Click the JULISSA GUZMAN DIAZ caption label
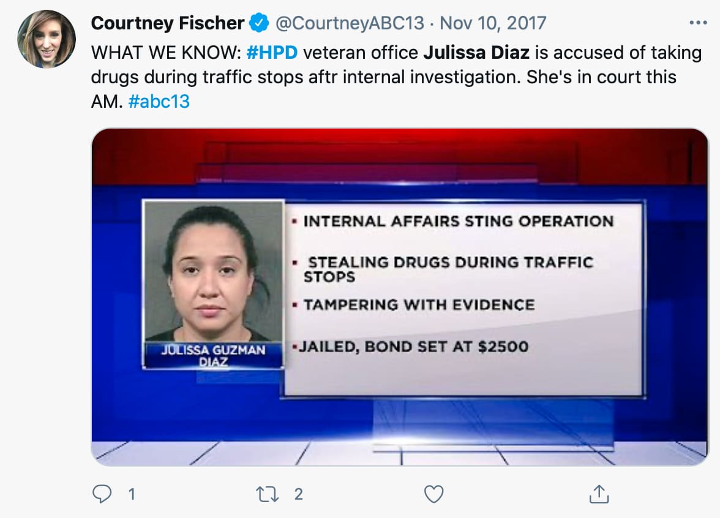Image resolution: width=720 pixels, height=518 pixels. [x=213, y=356]
